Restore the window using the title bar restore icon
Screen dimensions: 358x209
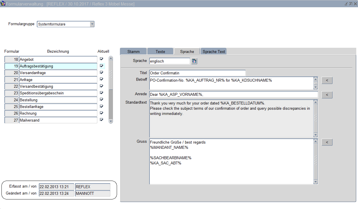(350, 4)
